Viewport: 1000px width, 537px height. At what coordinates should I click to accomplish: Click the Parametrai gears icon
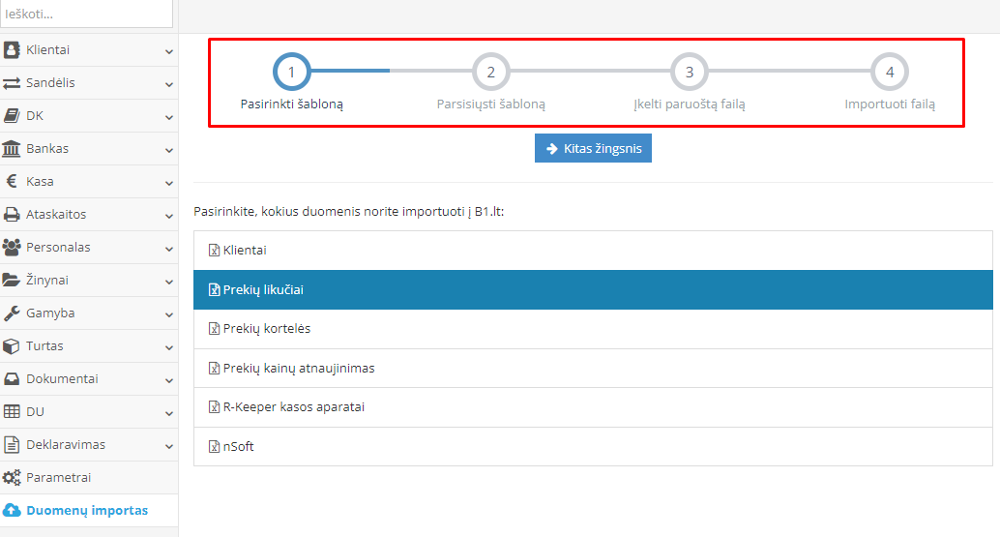point(12,478)
